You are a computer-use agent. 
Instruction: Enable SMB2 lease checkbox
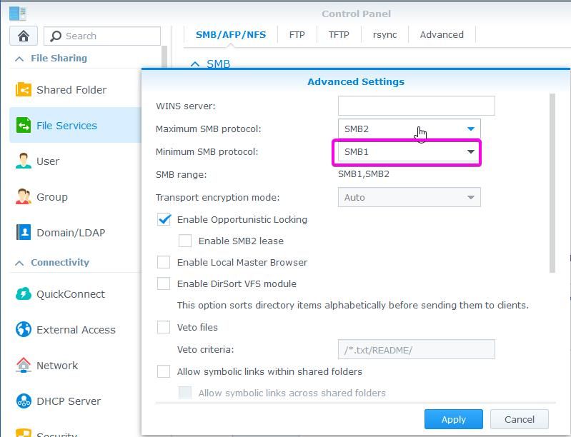tap(185, 241)
